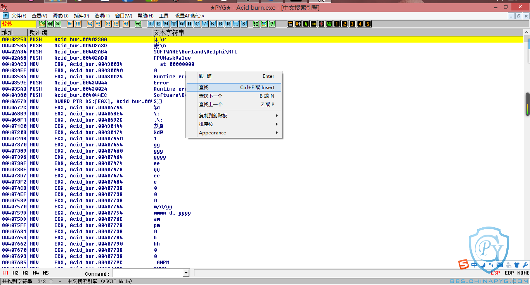
Task: Open Windows list with W button
Action: pos(182,24)
